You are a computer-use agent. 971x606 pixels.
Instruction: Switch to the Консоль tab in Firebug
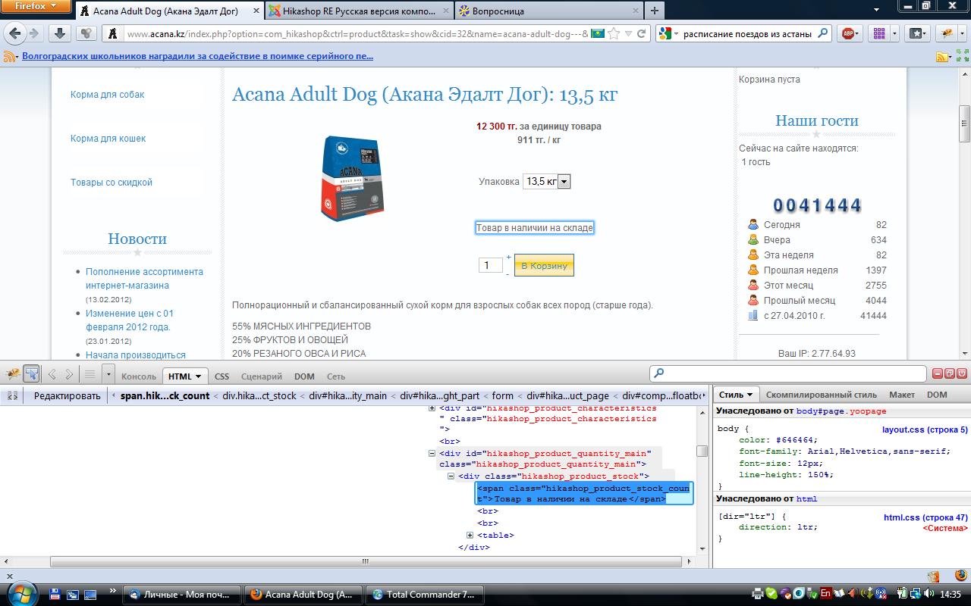pyautogui.click(x=139, y=376)
